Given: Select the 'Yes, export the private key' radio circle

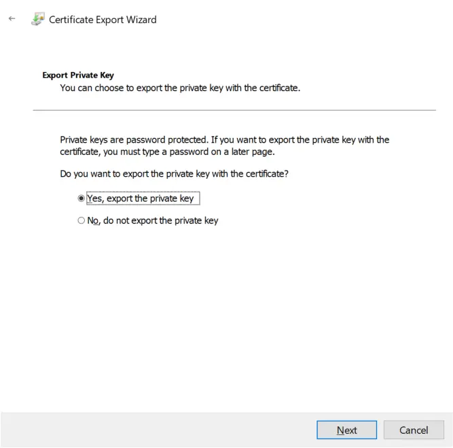Looking at the screenshot, I should tap(81, 199).
